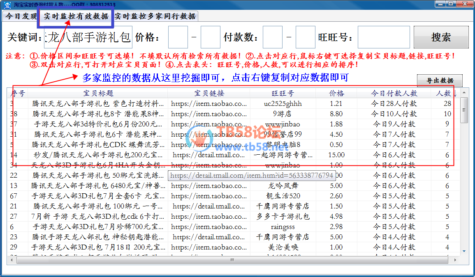The width and height of the screenshot is (475, 277).
Task: Select the row titled 手游天龙八部3D礼包7月珍稀700元宝
Action: tap(233, 227)
